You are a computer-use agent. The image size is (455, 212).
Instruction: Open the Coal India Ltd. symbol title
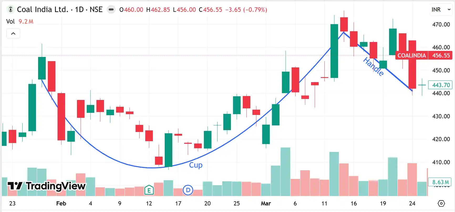coord(60,10)
